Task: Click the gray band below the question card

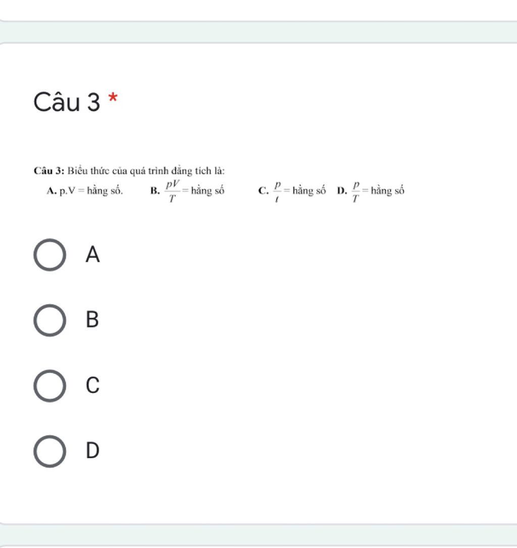Action: (x=258, y=535)
